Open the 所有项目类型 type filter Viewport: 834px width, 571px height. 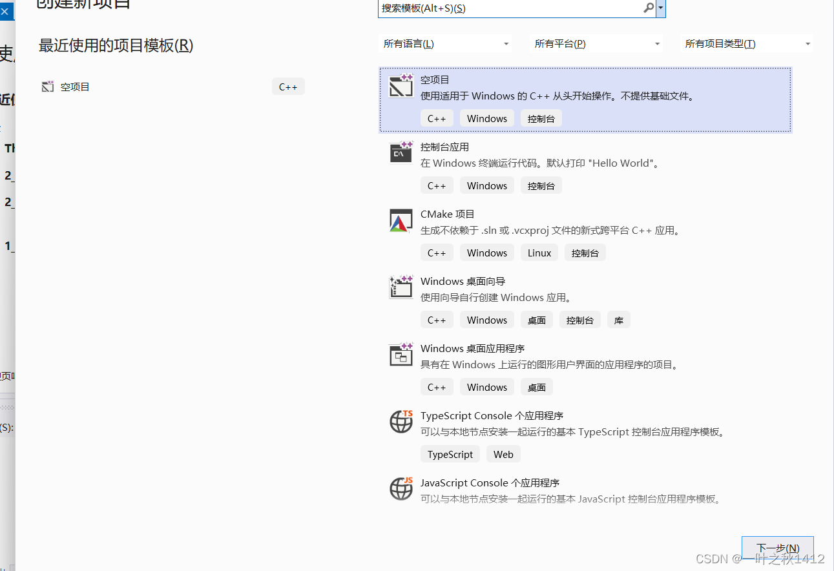[747, 44]
